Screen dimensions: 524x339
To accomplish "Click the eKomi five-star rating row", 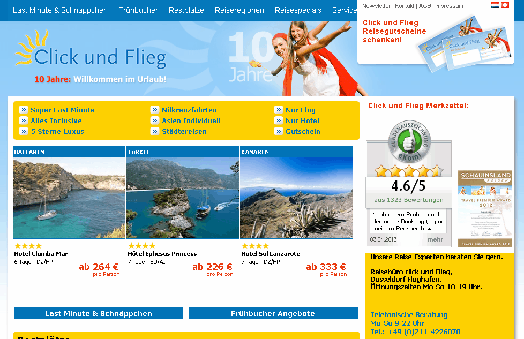I will click(409, 171).
